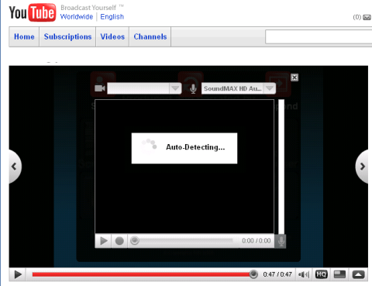
Task: Click the webcam camera icon
Action: pos(100,88)
